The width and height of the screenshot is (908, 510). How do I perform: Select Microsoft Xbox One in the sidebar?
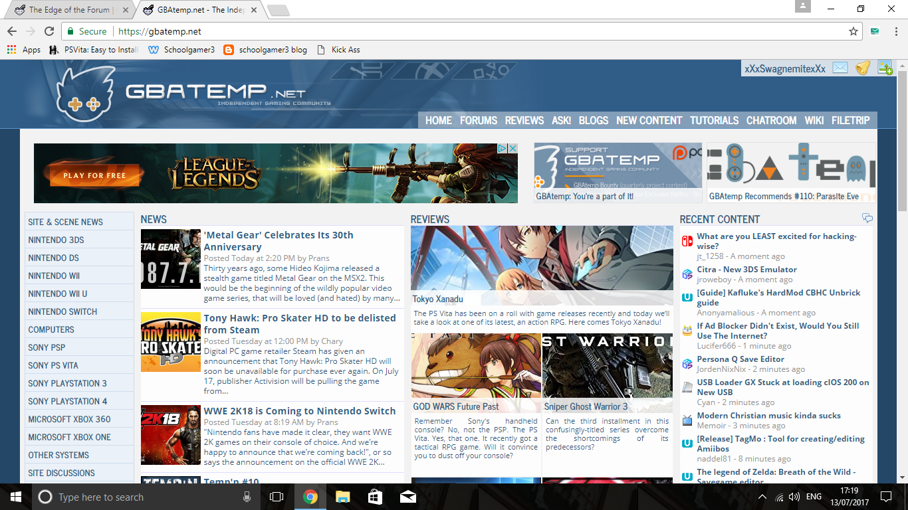click(x=79, y=437)
